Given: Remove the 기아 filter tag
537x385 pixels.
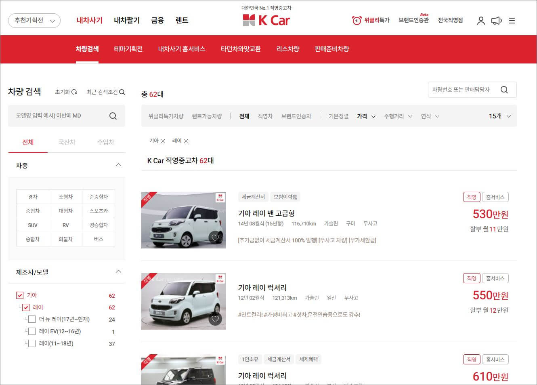Looking at the screenshot, I should tap(163, 141).
